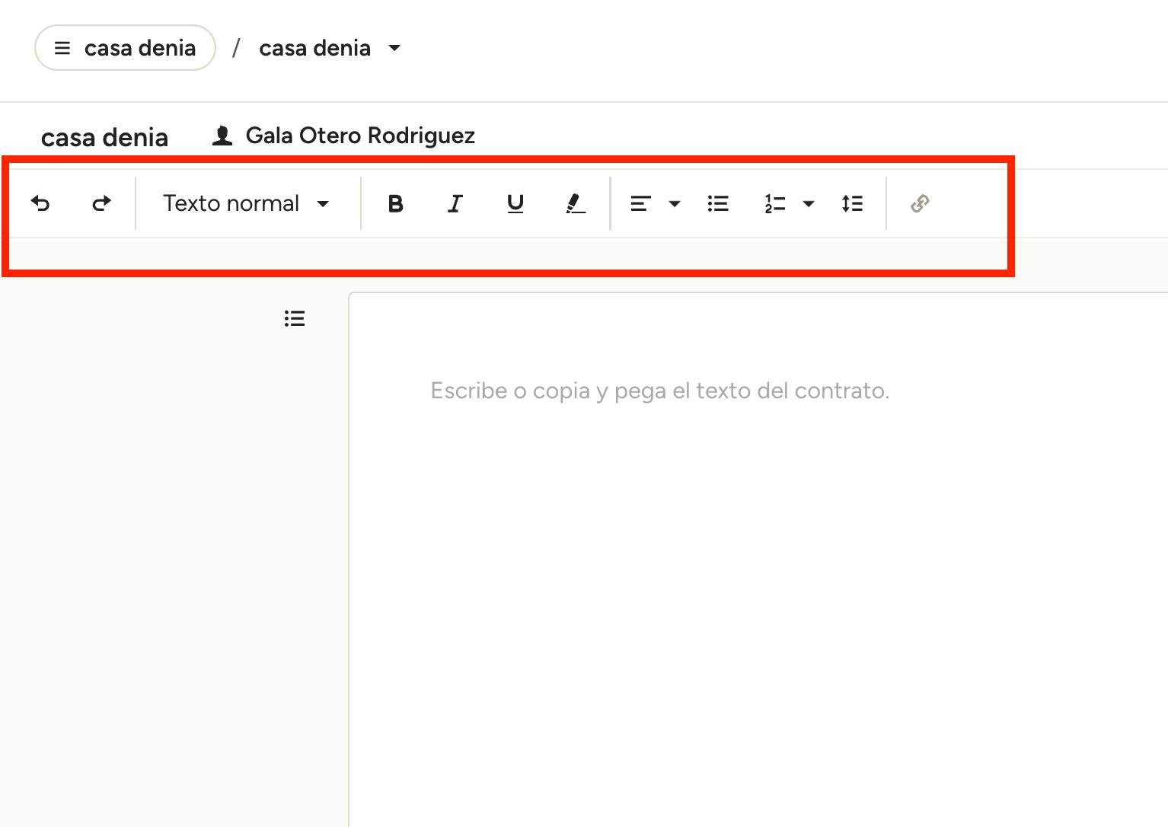Open the Texto normal style dropdown
Image resolution: width=1168 pixels, height=827 pixels.
pyautogui.click(x=246, y=203)
